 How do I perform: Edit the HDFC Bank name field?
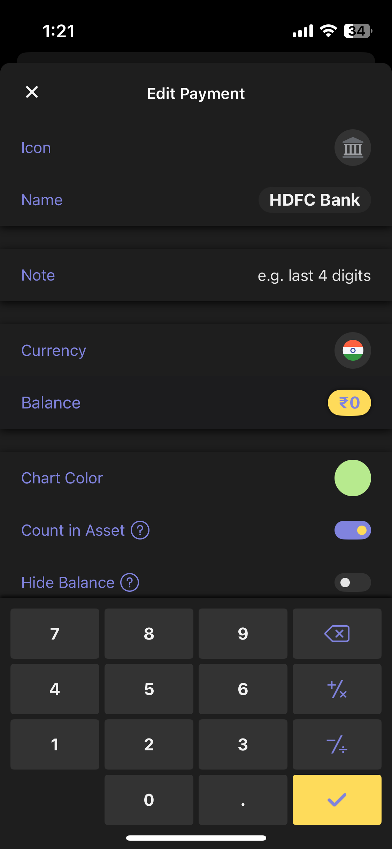(315, 200)
